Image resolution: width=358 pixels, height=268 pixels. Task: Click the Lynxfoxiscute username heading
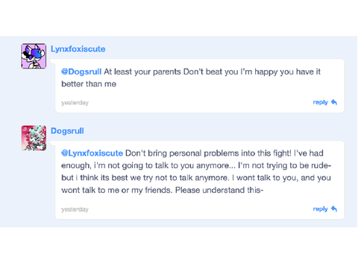(78, 49)
